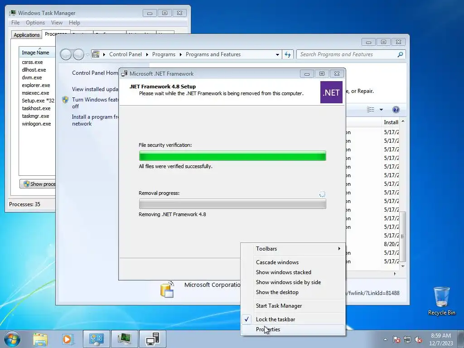Refresh the Programs and Features address bar
This screenshot has width=464, height=348.
[x=288, y=54]
